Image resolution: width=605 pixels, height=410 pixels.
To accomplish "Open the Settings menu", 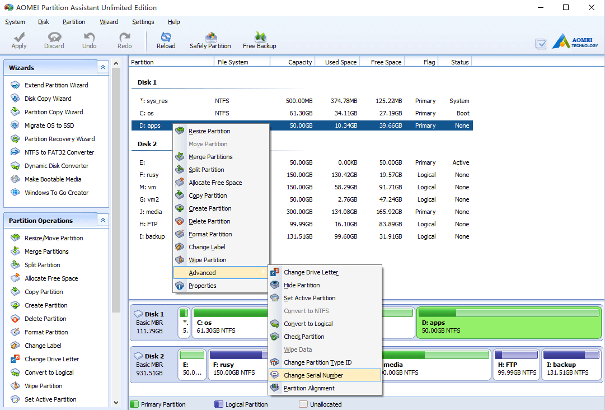I will pyautogui.click(x=143, y=22).
